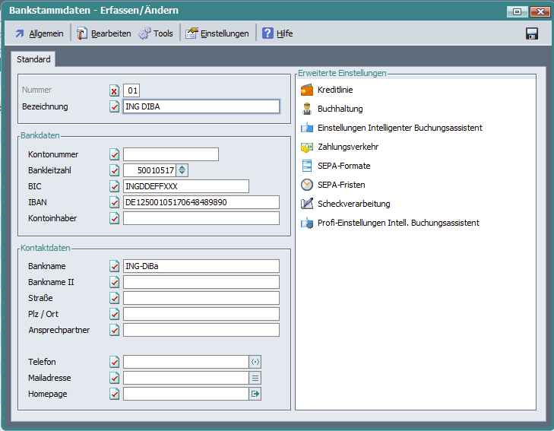Click the Homepage open-link arrow icon
Screen dimensions: 554x431
[255, 394]
